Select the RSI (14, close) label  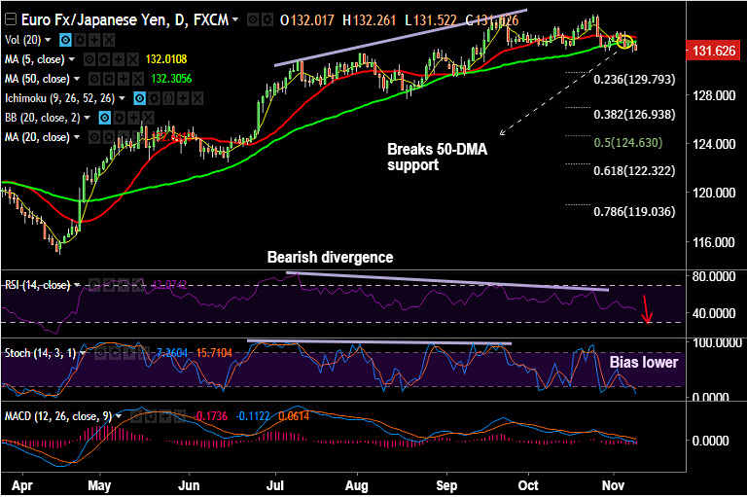click(38, 285)
